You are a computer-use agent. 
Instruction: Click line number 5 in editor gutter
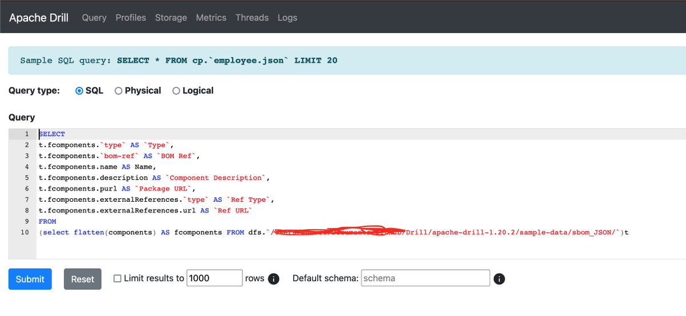[x=26, y=178]
